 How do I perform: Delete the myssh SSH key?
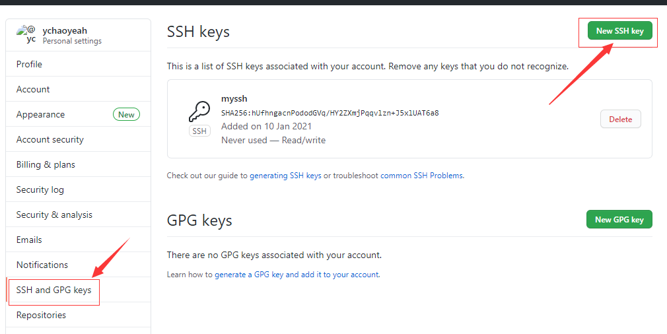[x=620, y=119]
